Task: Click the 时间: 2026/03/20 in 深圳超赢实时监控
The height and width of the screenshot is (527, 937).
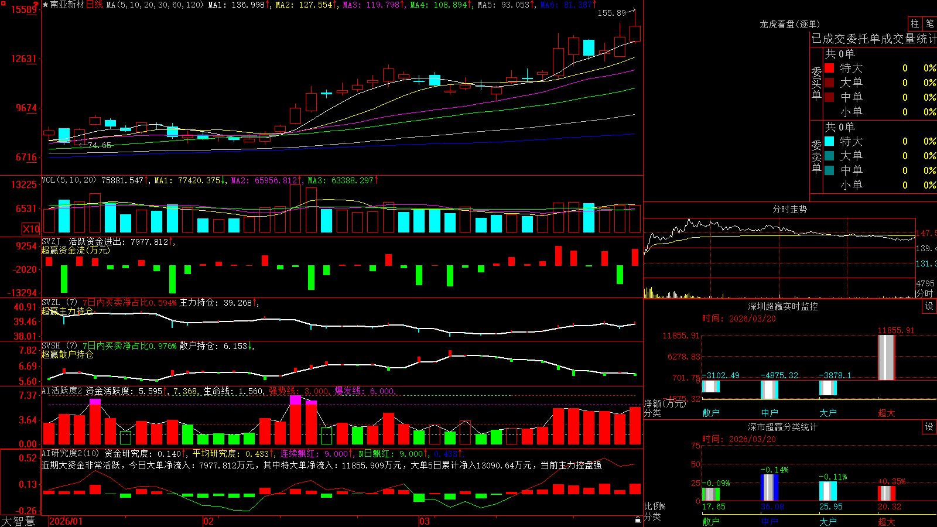Action: pos(739,319)
